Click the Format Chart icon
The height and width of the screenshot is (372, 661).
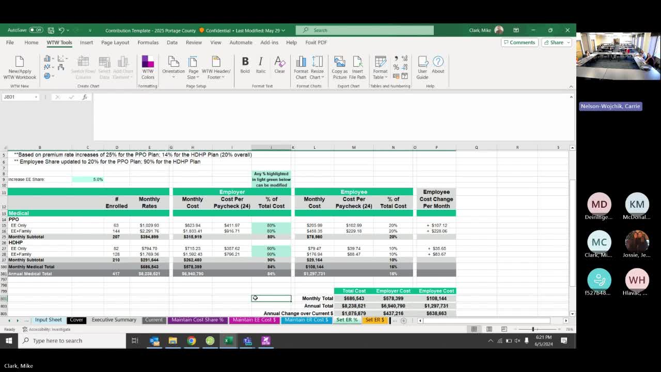pyautogui.click(x=301, y=63)
